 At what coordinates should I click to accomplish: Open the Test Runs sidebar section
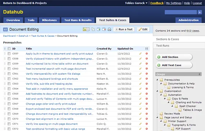pos(179,45)
